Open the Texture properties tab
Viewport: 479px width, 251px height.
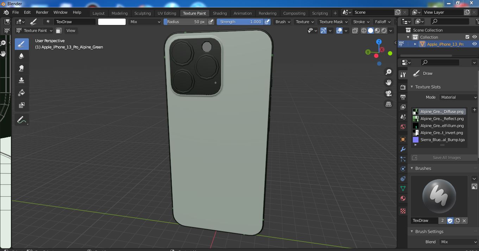(403, 211)
